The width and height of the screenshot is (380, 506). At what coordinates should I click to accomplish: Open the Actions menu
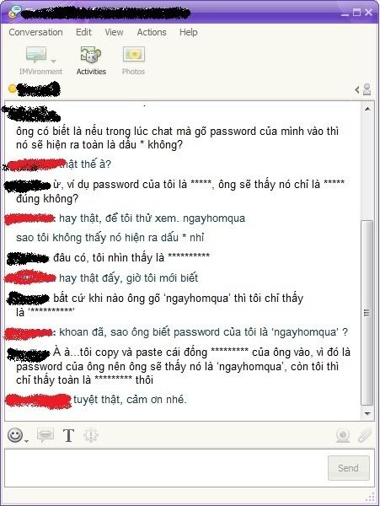(152, 32)
